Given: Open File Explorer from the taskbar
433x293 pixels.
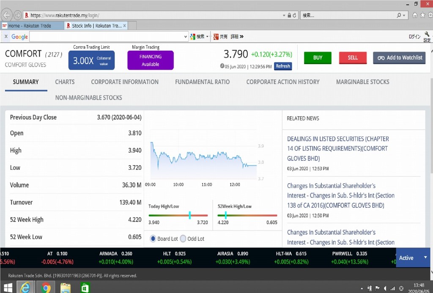Looking at the screenshot, I should click(66, 288).
